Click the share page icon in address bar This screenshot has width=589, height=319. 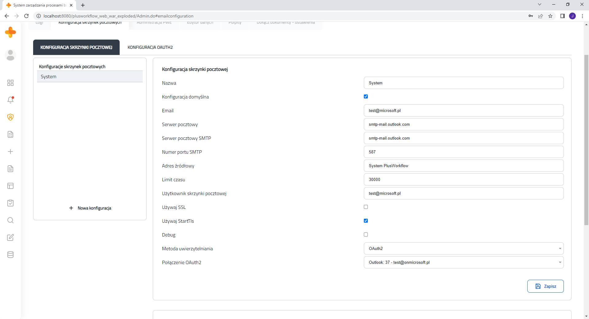pos(541,16)
